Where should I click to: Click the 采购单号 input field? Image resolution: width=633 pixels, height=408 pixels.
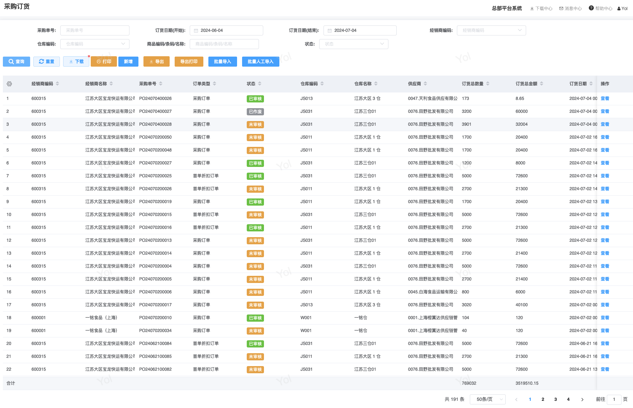pyautogui.click(x=95, y=30)
